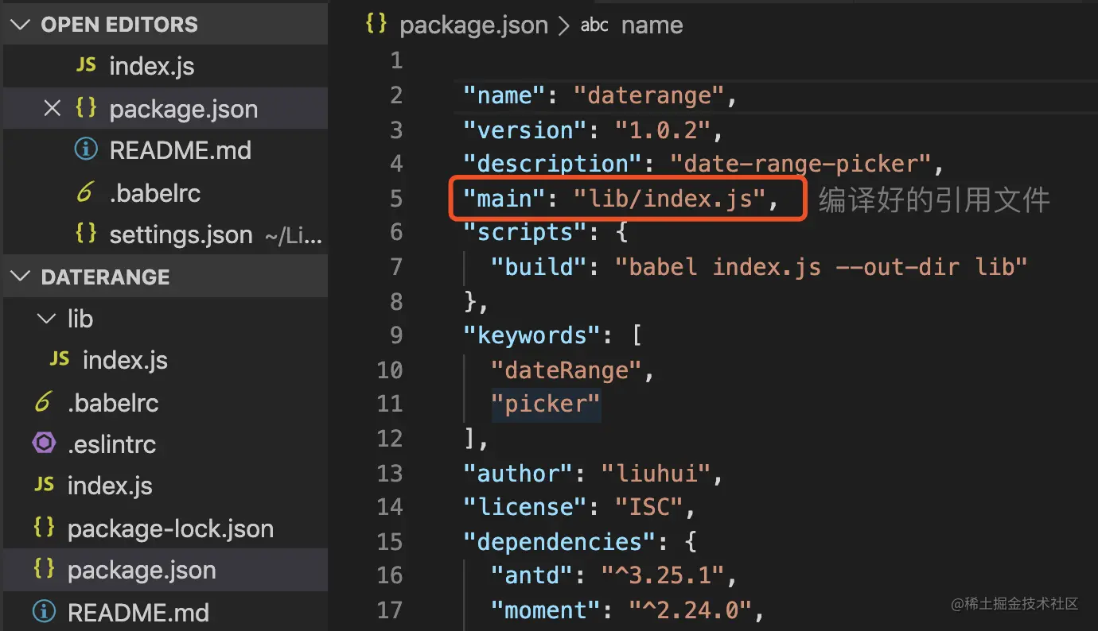
Task: Collapse the lib folder chevron
Action: click(x=46, y=319)
